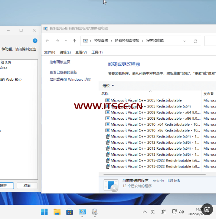The width and height of the screenshot is (216, 219).
Task: Click the 取消 cancel button
Action: click(x=27, y=186)
